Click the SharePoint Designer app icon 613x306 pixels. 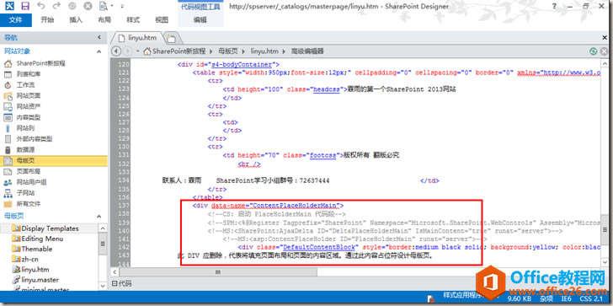[9, 6]
